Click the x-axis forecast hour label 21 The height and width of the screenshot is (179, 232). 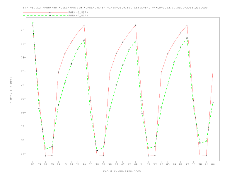click(78, 164)
